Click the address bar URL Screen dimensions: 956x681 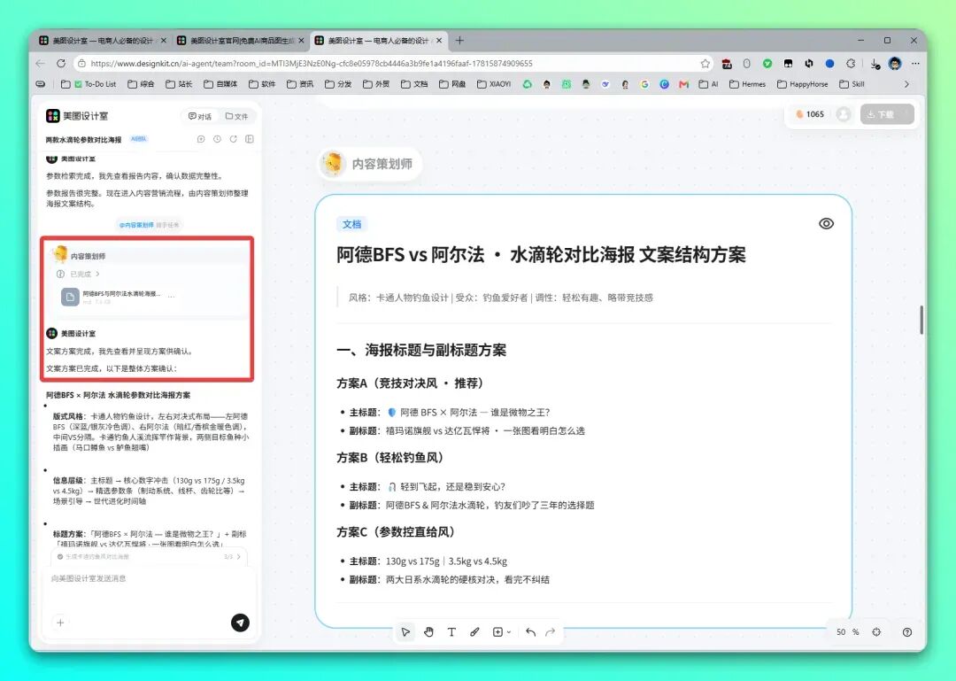pos(312,64)
